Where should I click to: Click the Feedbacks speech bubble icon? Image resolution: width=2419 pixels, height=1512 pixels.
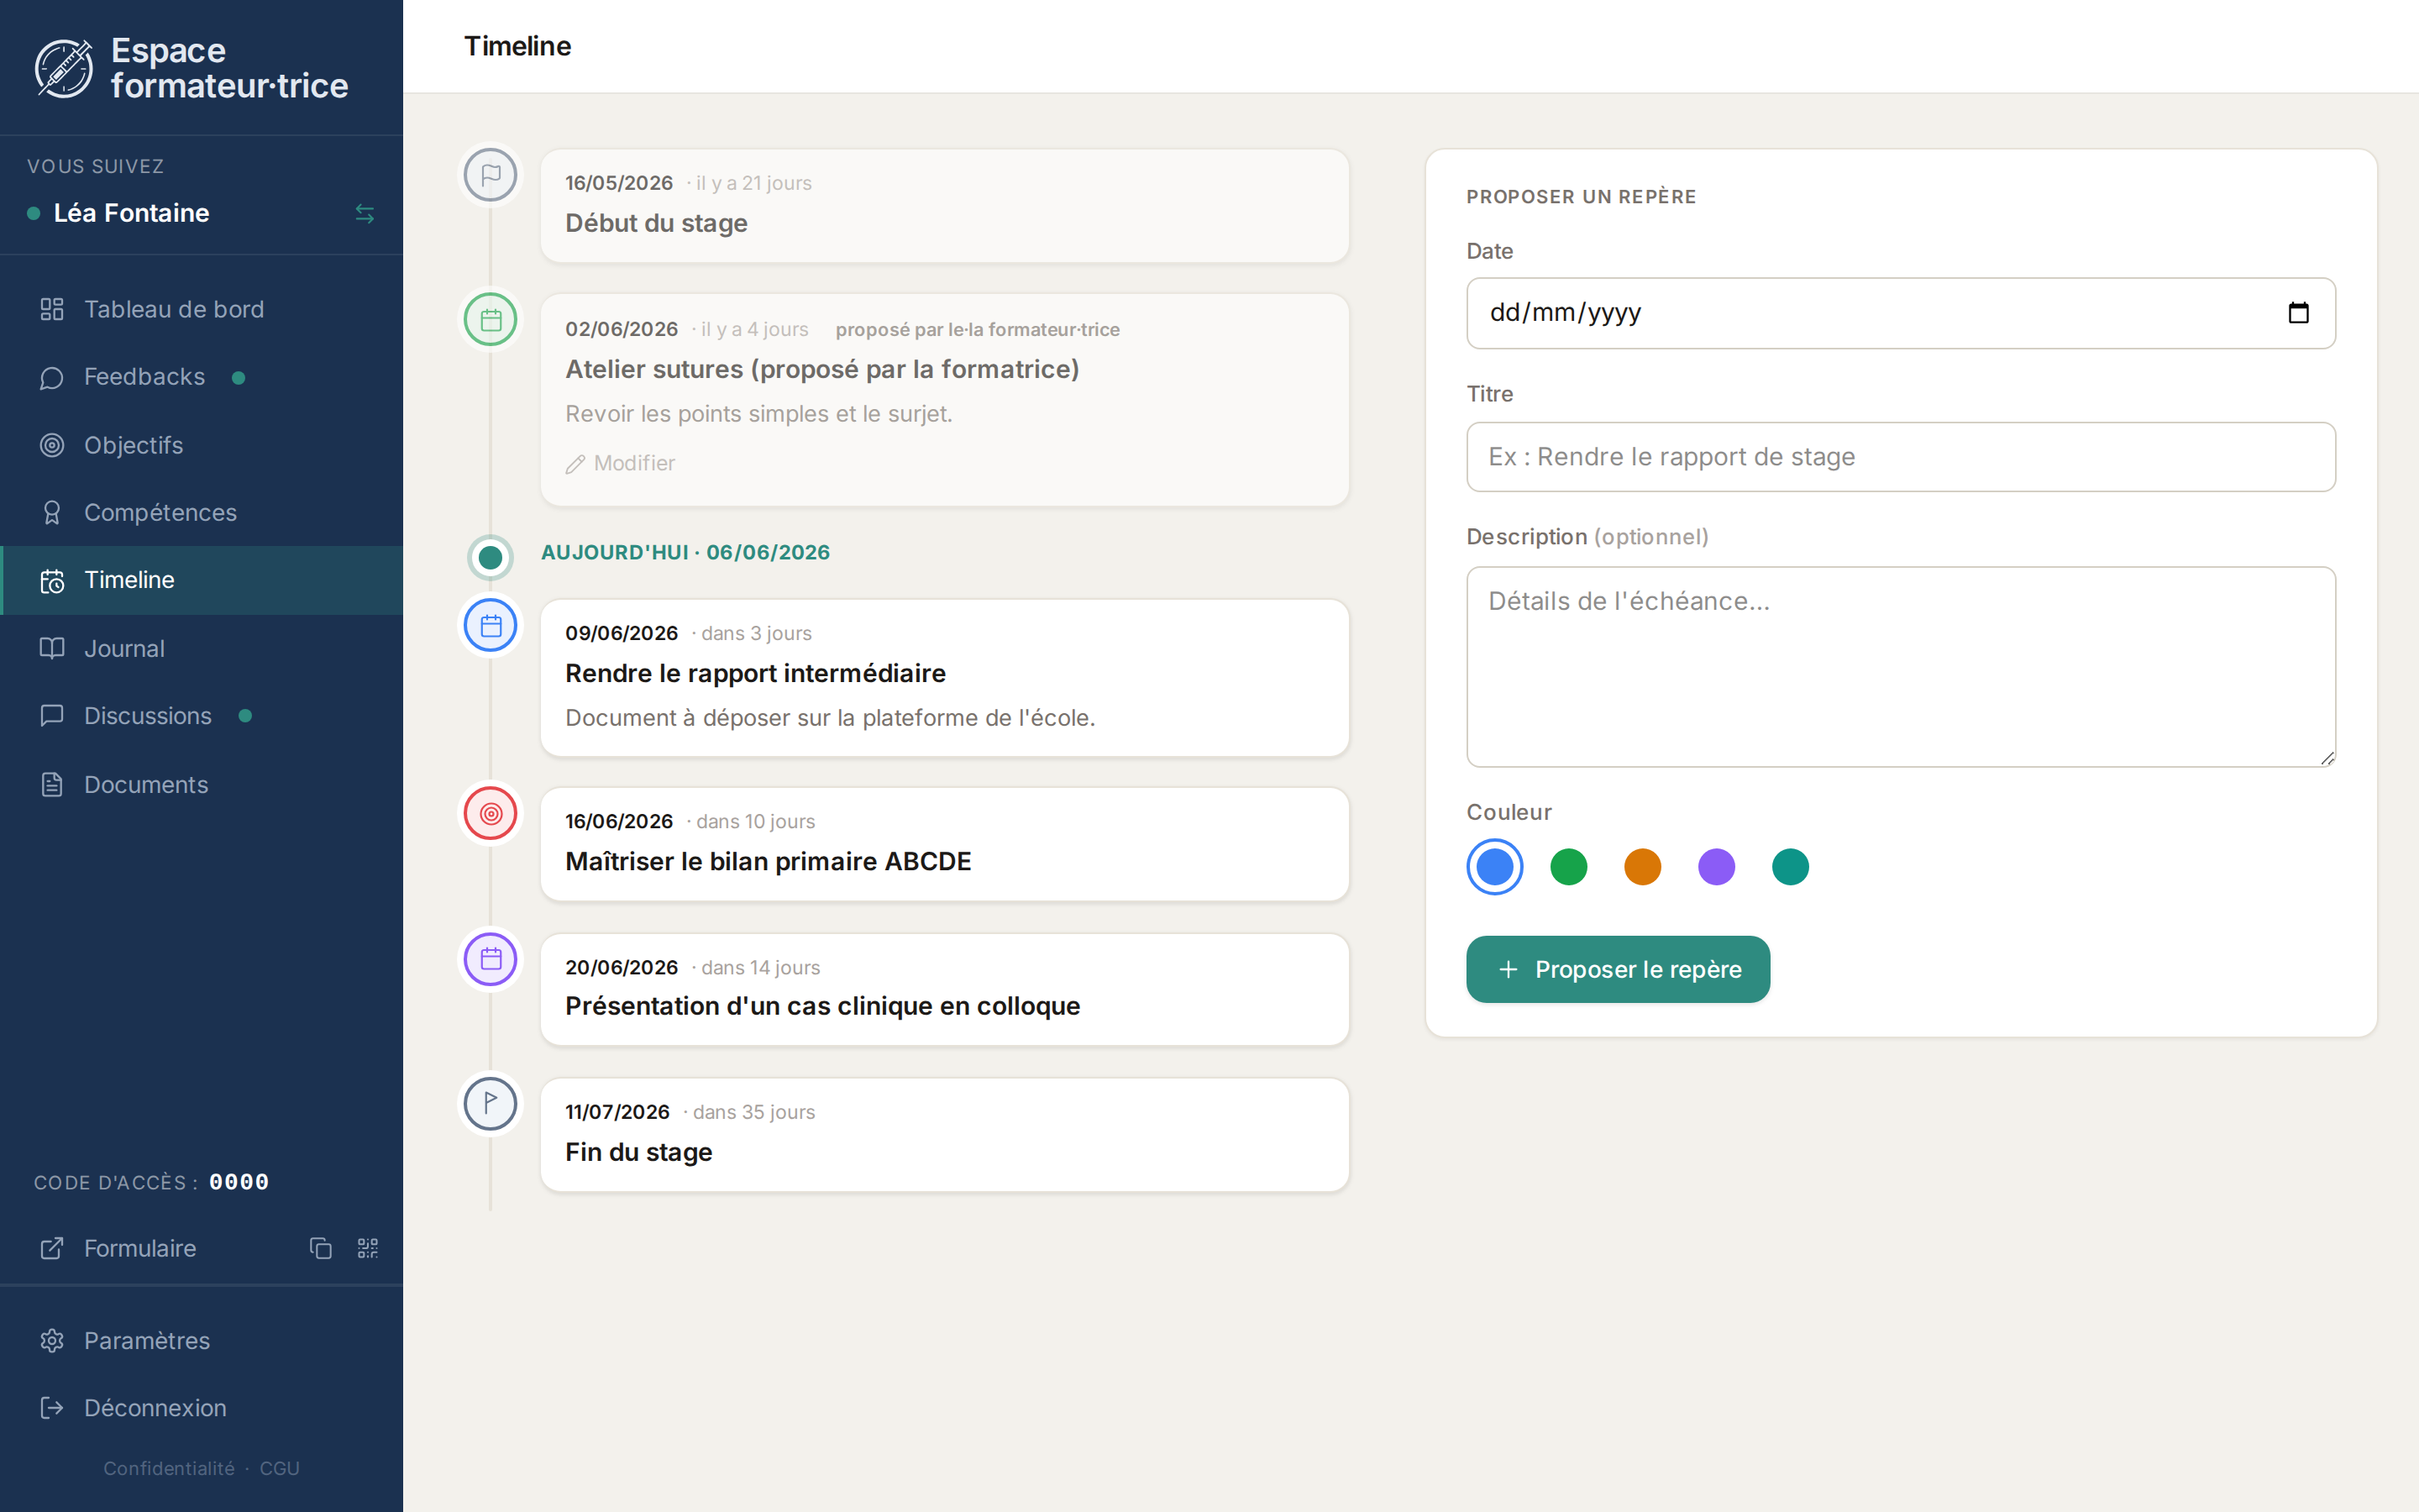tap(52, 377)
